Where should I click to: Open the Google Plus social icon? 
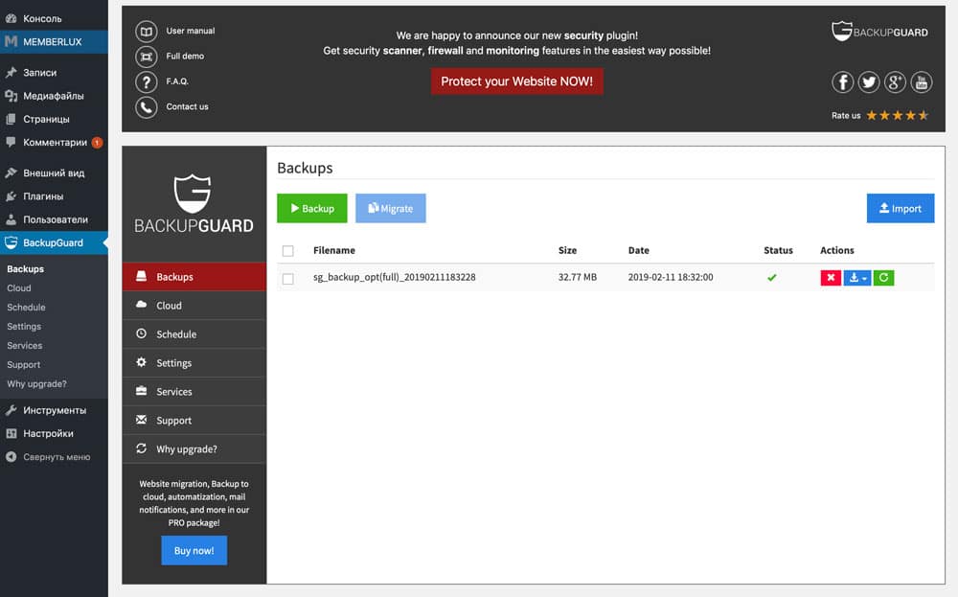[895, 82]
